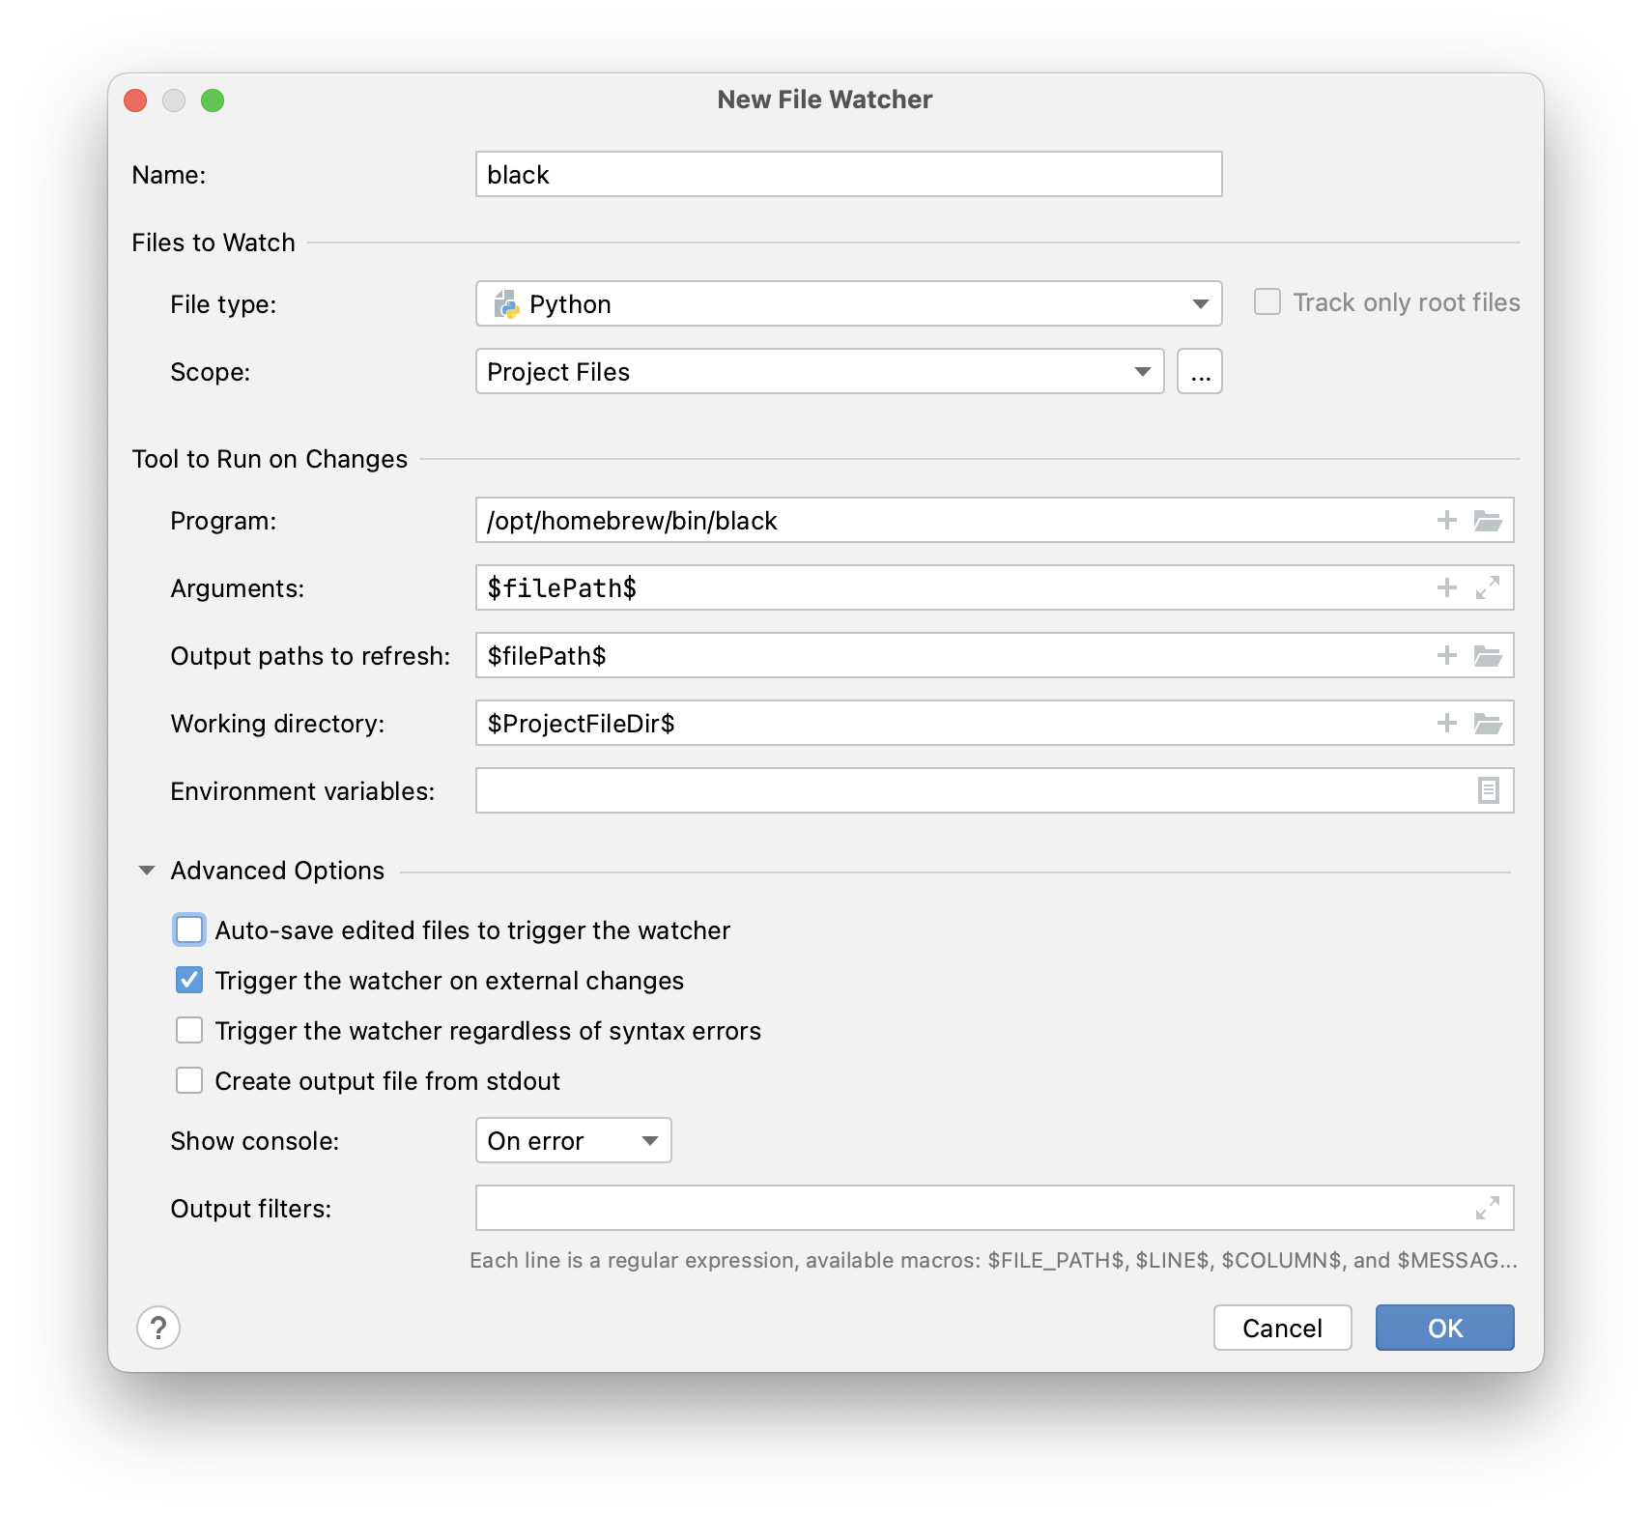Image resolution: width=1652 pixels, height=1515 pixels.
Task: Collapse the Advanced Options section
Action: 147,871
